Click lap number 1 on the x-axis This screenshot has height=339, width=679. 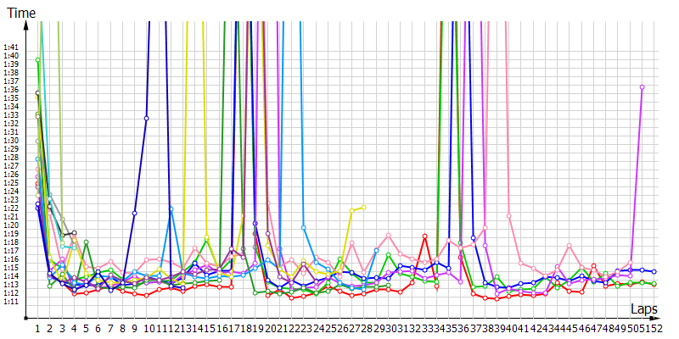37,328
